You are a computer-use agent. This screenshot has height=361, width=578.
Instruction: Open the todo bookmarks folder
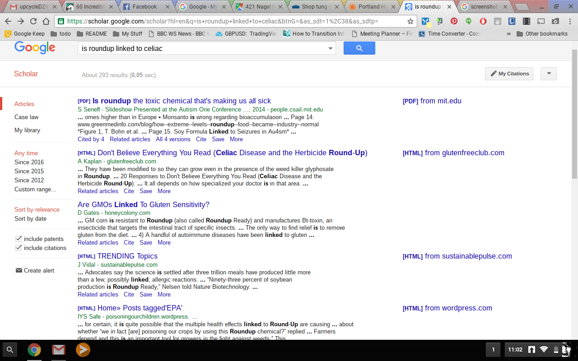pos(61,34)
